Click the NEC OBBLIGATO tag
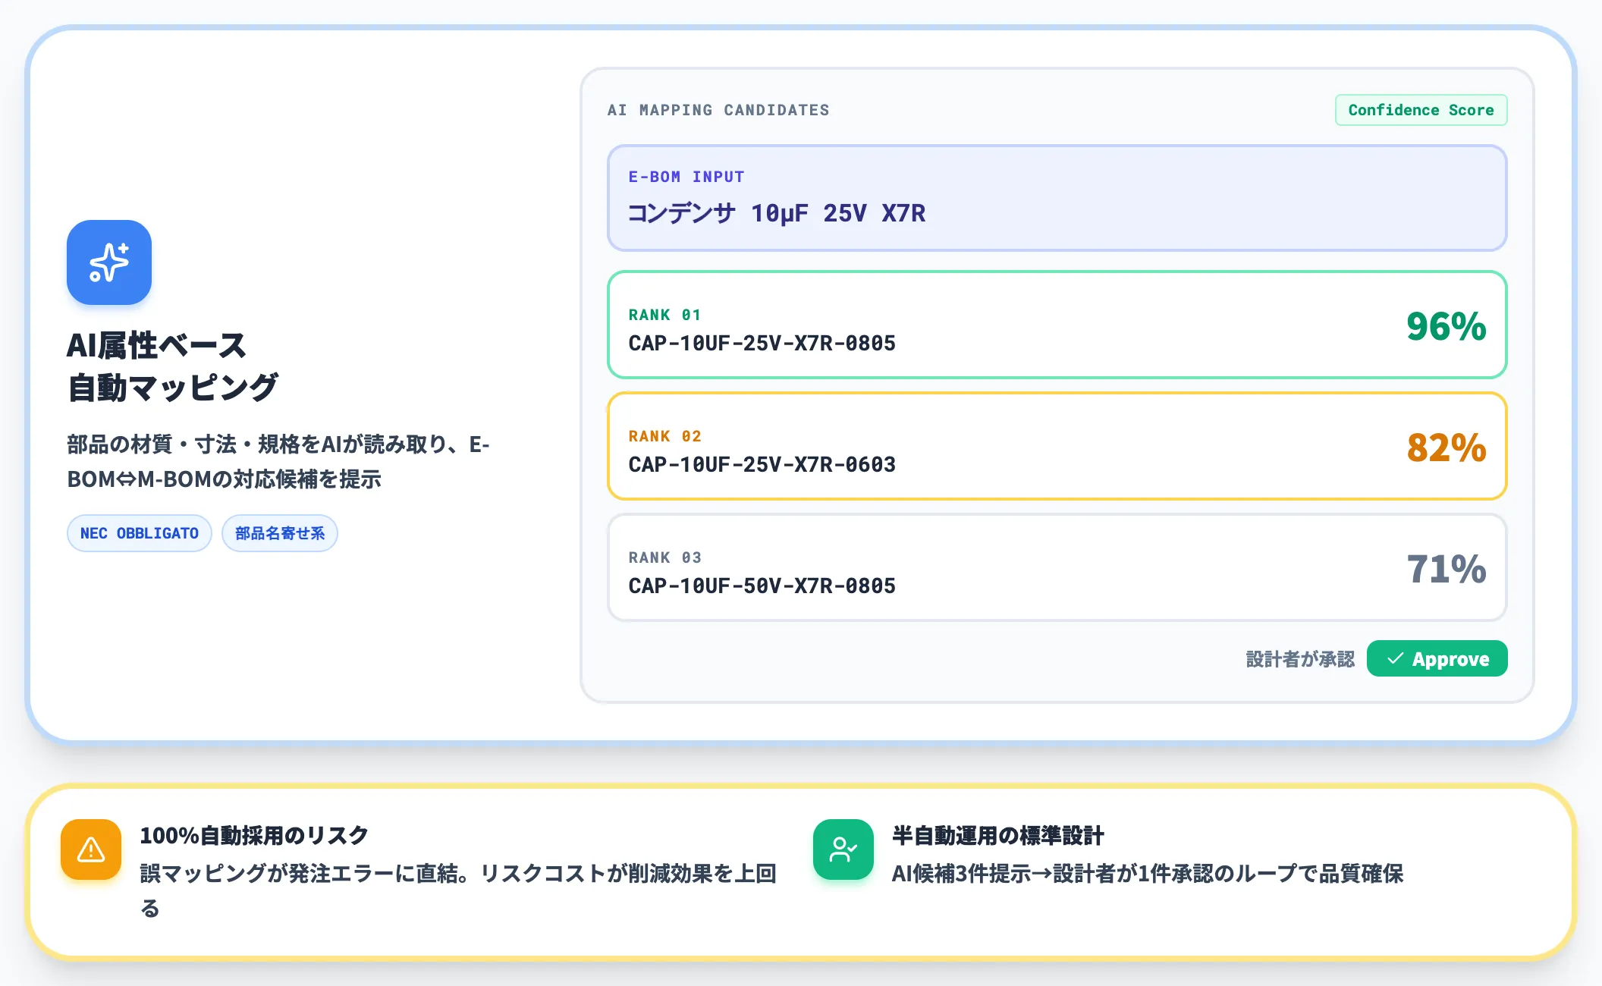 coord(140,533)
